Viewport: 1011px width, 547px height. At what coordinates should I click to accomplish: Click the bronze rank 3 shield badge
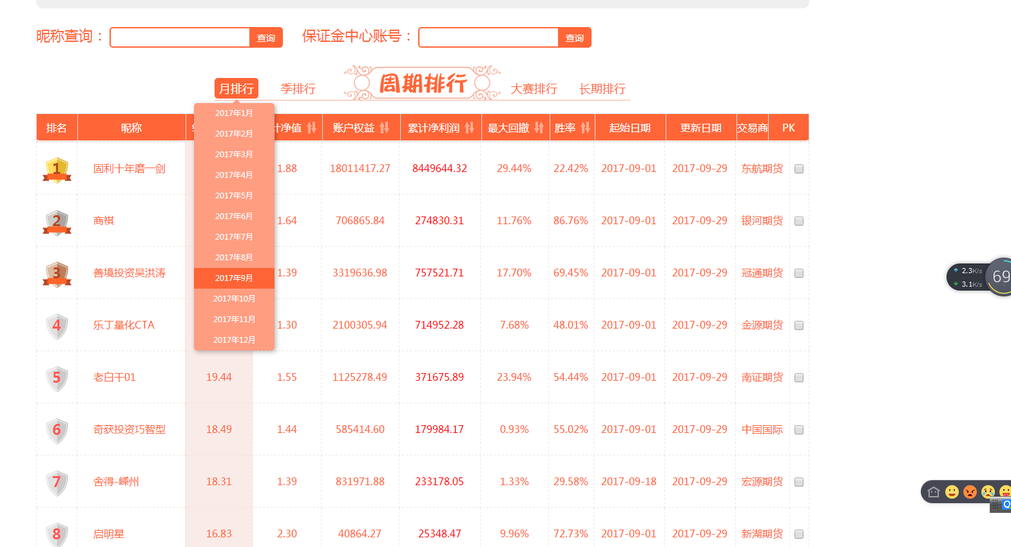point(57,274)
